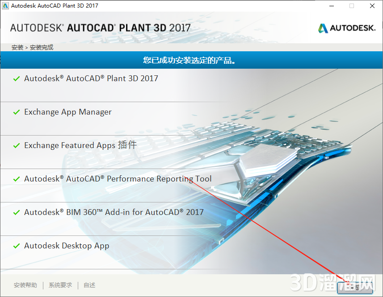
Task: Click the checkmark next to Exchange App Manager
Action: (x=17, y=111)
